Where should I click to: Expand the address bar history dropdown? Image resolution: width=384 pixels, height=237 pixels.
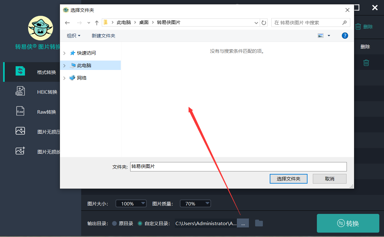[x=256, y=23]
